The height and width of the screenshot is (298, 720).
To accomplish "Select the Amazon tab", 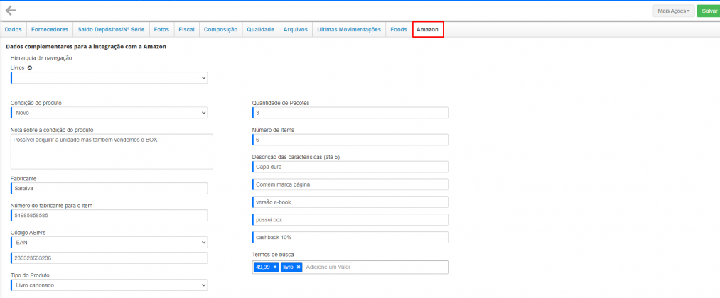I will coord(427,29).
